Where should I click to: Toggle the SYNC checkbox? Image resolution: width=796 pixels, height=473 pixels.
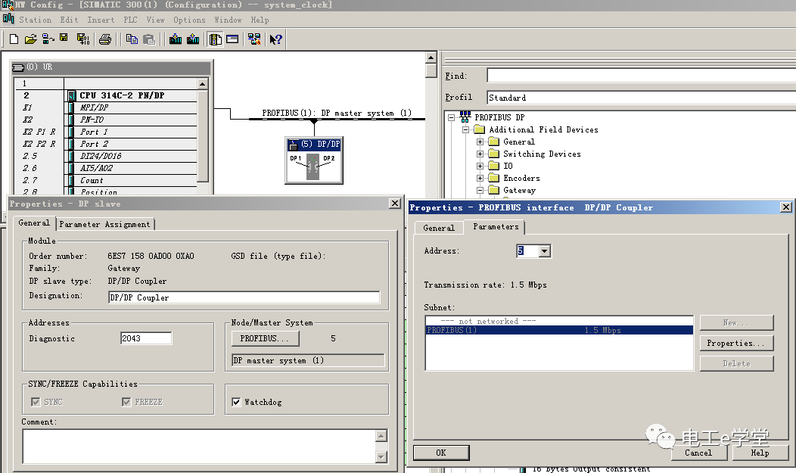tap(36, 402)
